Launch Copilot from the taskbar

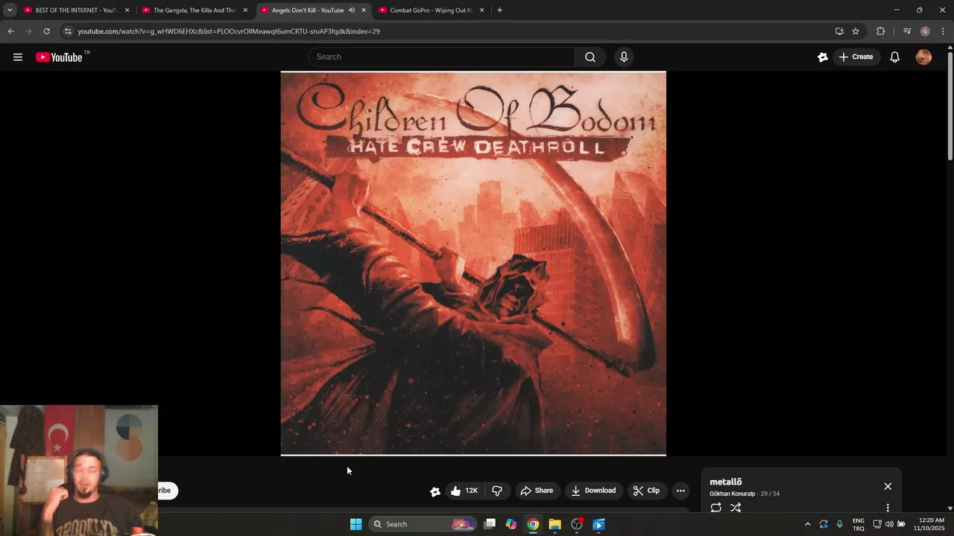(511, 524)
